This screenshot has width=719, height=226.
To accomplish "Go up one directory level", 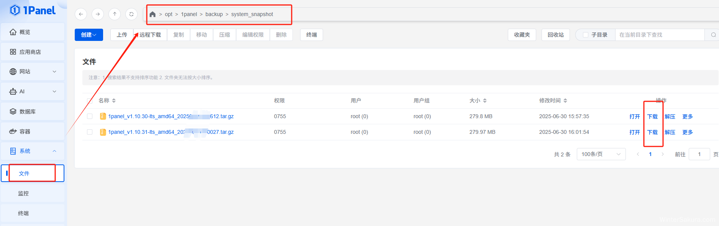I will (115, 14).
